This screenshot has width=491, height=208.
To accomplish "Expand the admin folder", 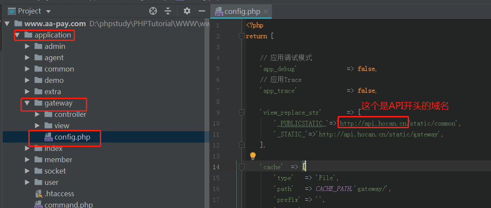I will click(x=27, y=46).
